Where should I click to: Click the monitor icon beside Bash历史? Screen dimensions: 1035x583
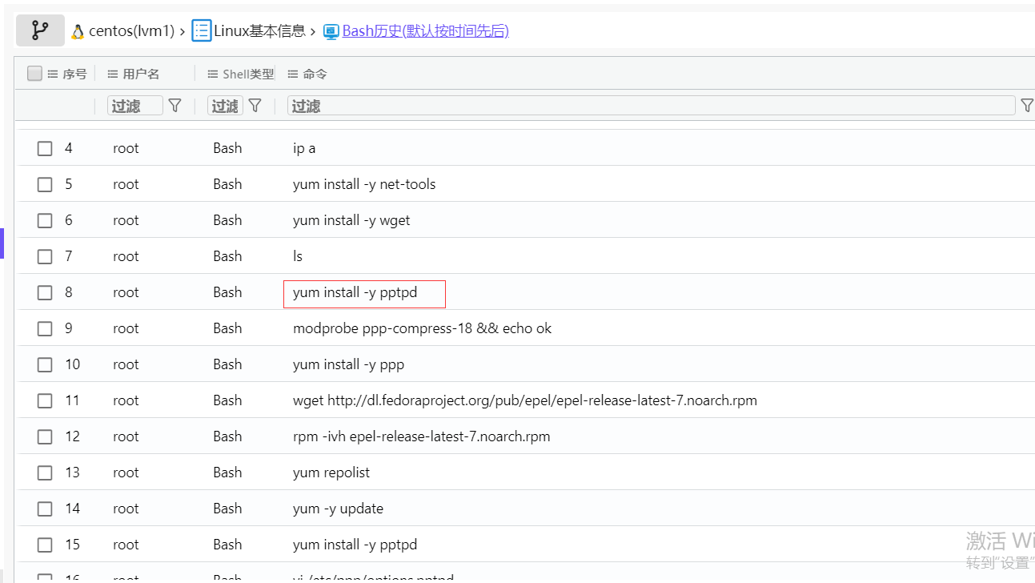point(331,31)
